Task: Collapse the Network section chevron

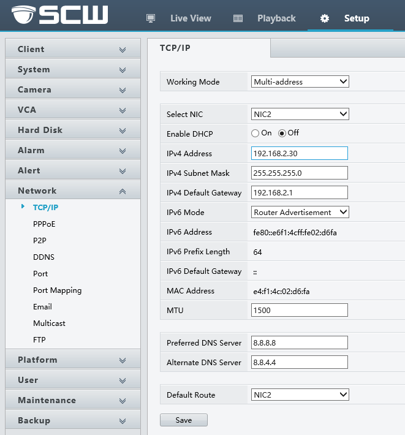Action: (x=123, y=191)
